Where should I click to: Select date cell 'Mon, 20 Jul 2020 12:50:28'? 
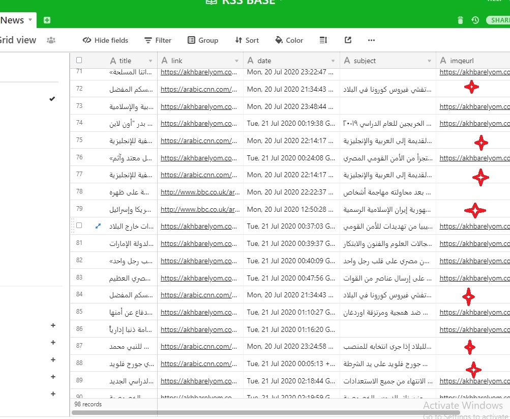click(x=291, y=209)
